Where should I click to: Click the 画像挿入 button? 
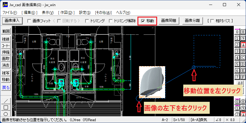tap(12, 21)
